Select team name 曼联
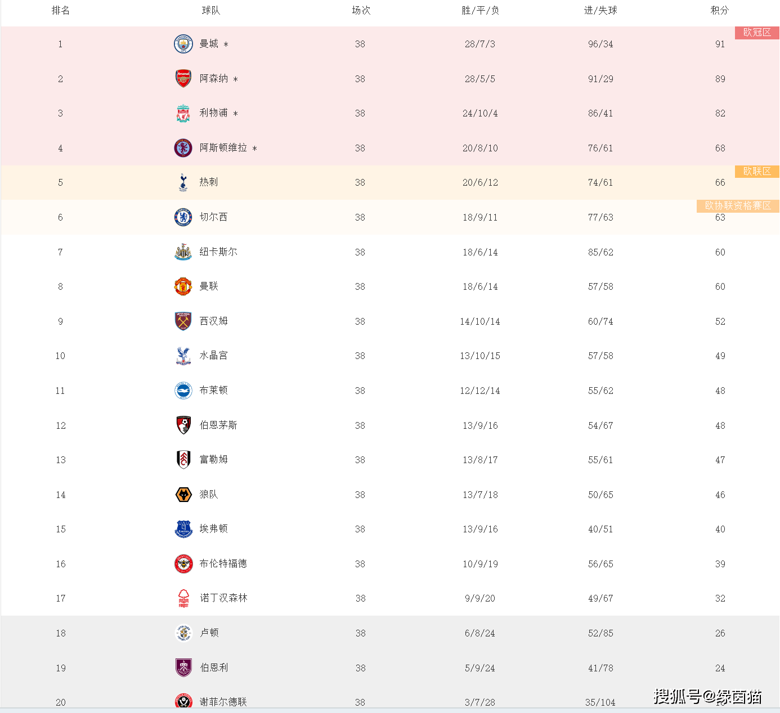This screenshot has width=780, height=713. [209, 286]
